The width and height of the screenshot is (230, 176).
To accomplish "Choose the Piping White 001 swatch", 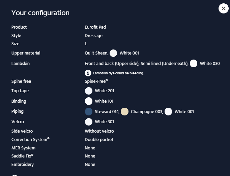I will tap(168, 112).
